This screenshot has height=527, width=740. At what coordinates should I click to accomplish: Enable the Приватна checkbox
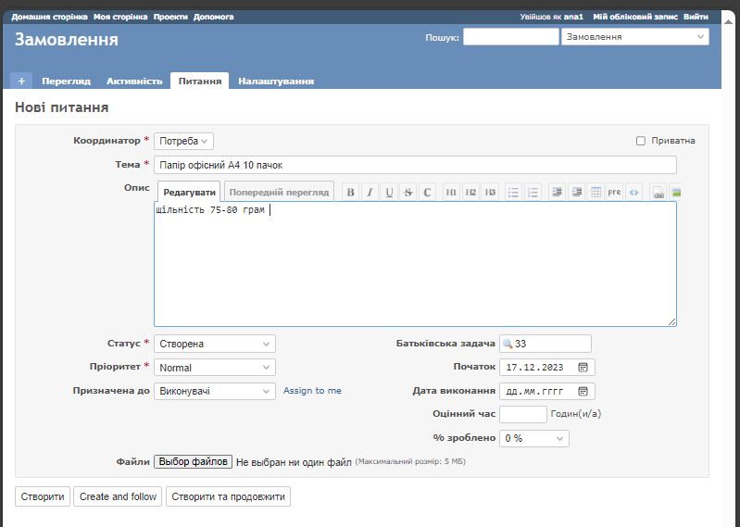(x=641, y=141)
